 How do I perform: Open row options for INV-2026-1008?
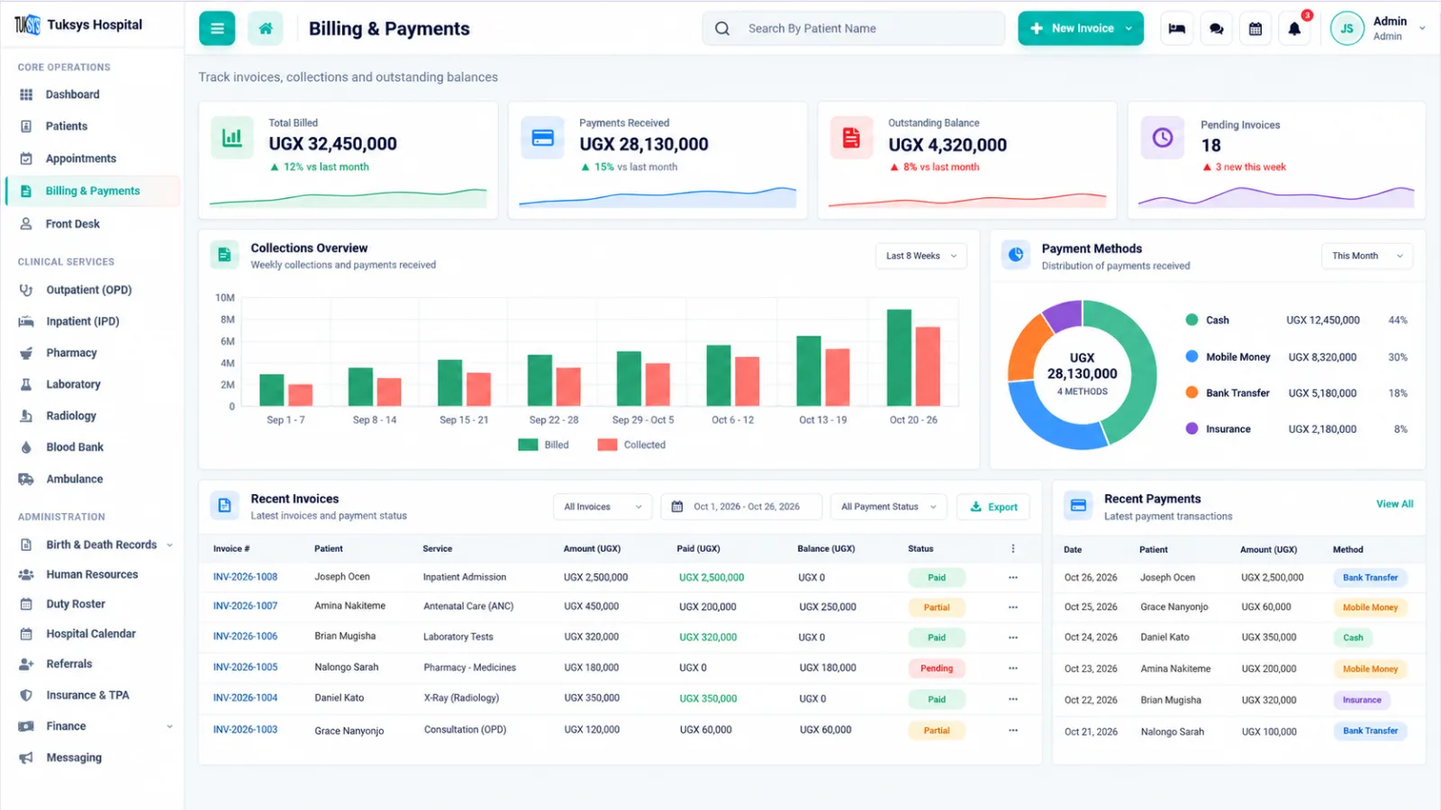point(1013,578)
